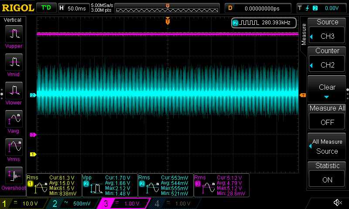Click the Max:2.12 V statistic
Image resolution: width=349 pixels, height=209 pixels.
[x=118, y=188]
